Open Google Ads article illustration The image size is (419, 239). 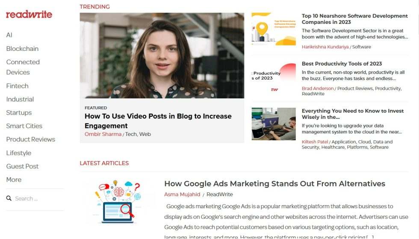(x=118, y=202)
